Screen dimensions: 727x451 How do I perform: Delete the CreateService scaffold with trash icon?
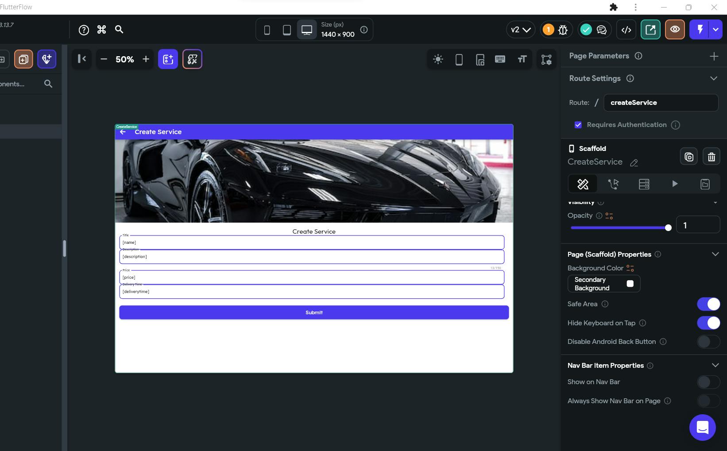point(711,157)
